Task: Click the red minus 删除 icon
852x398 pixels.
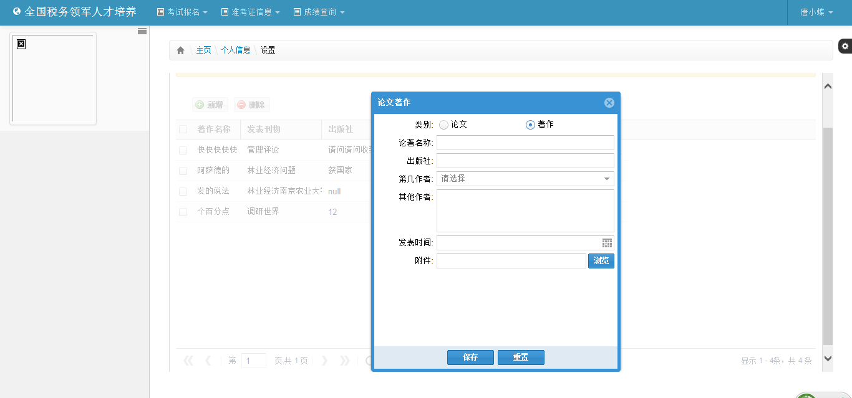Action: (241, 105)
